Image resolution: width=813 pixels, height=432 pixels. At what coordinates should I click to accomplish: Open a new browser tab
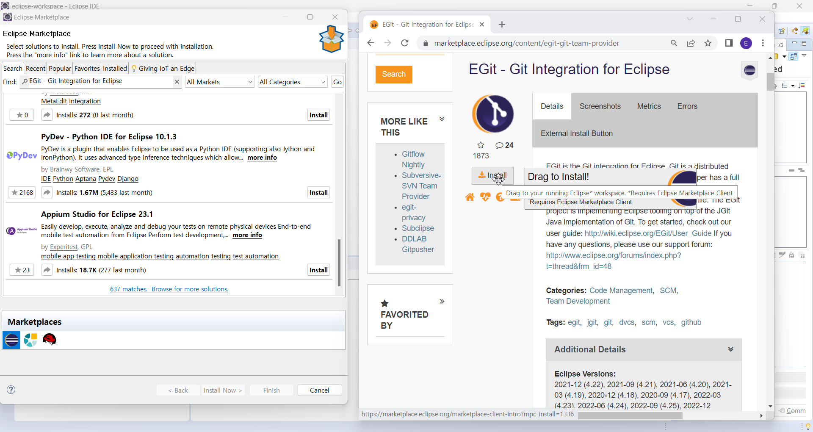point(502,25)
